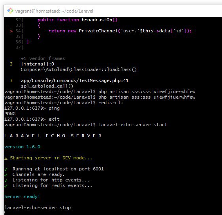Viewport: 222px width, 215px height.
Task: Click the red arrow marker at line 34
Action: [x=11, y=31]
